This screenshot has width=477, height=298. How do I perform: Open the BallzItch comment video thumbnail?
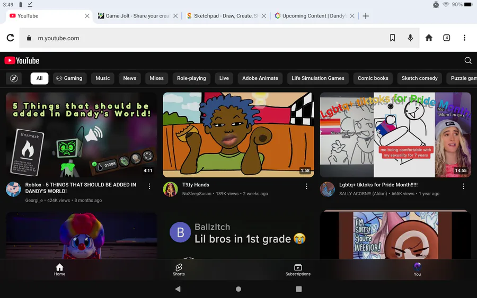click(238, 236)
